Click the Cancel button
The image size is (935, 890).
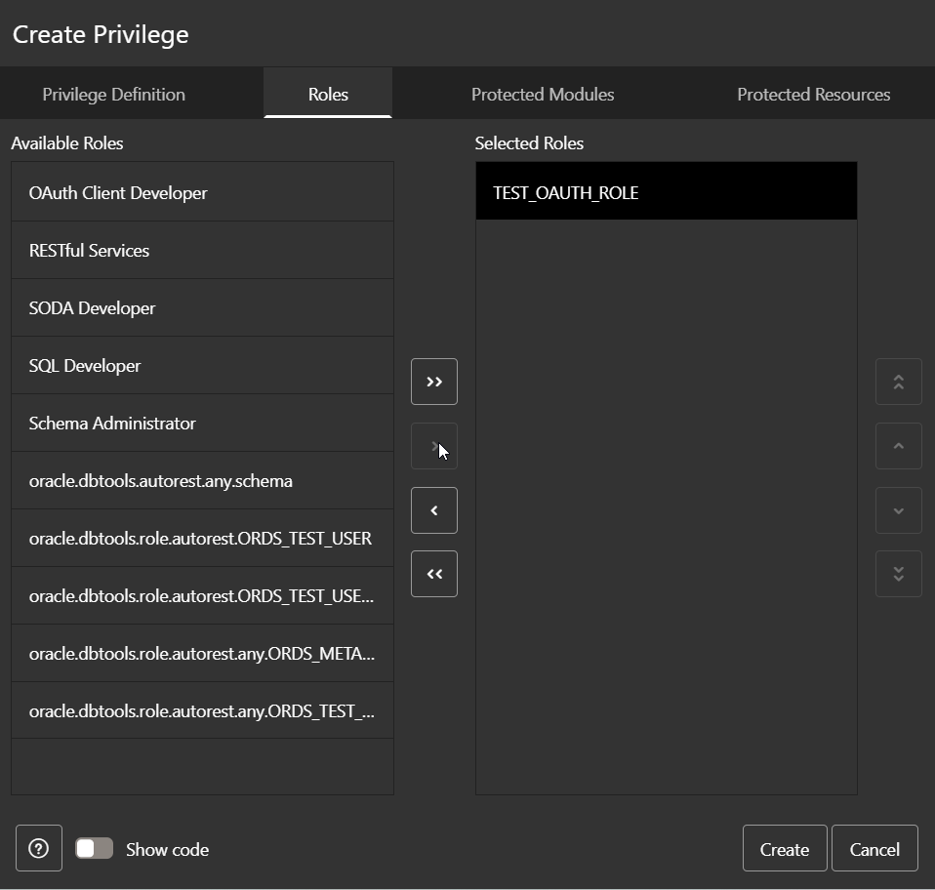pyautogui.click(x=874, y=848)
